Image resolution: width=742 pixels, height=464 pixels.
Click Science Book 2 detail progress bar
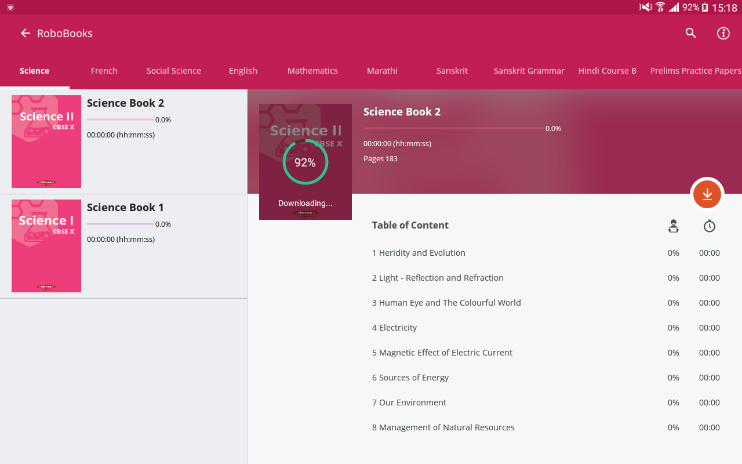pos(453,128)
